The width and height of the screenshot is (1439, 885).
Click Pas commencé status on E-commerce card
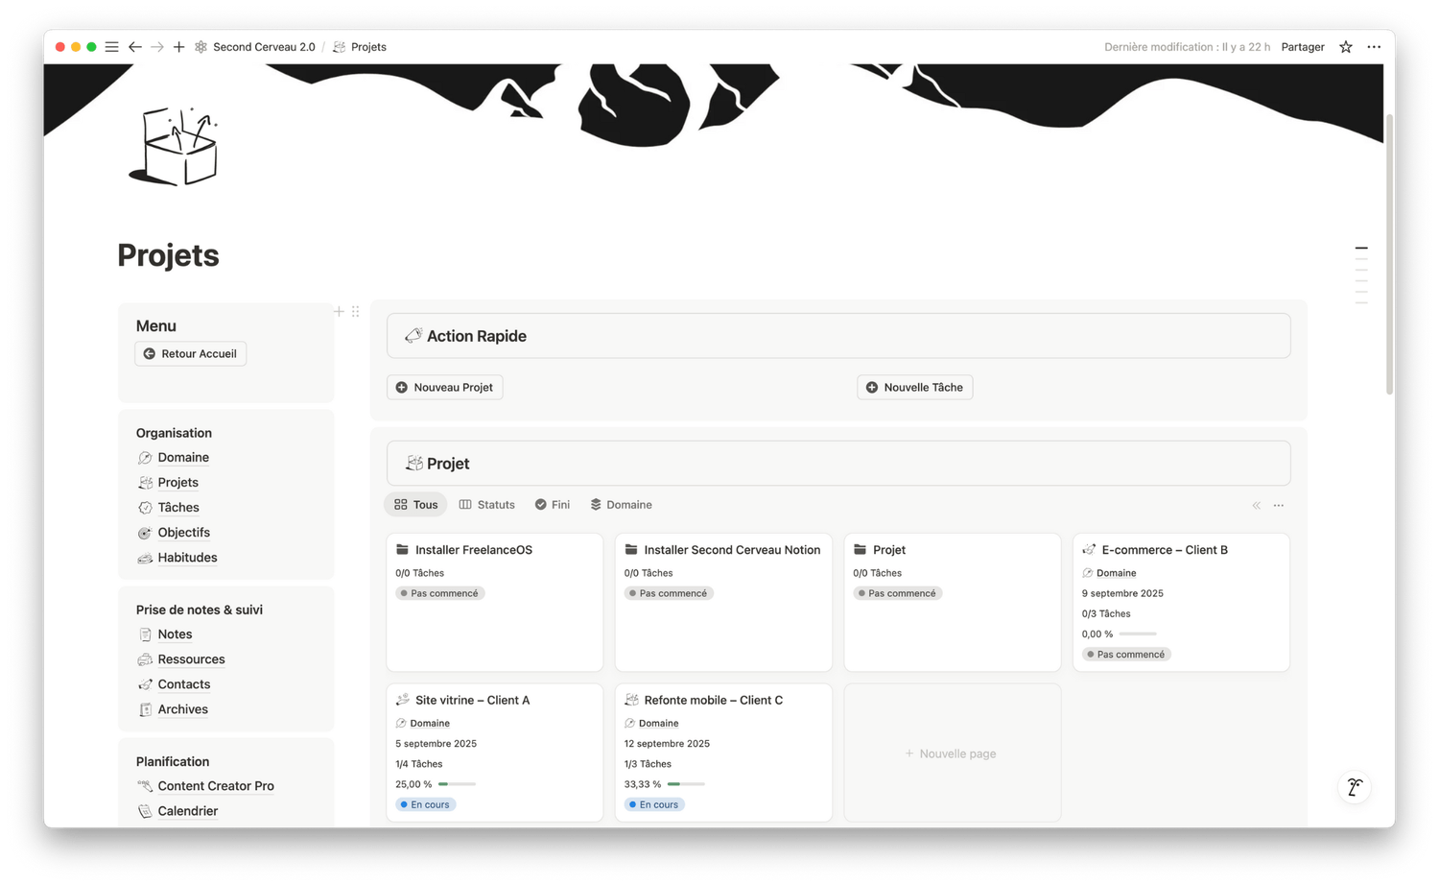[1126, 655]
